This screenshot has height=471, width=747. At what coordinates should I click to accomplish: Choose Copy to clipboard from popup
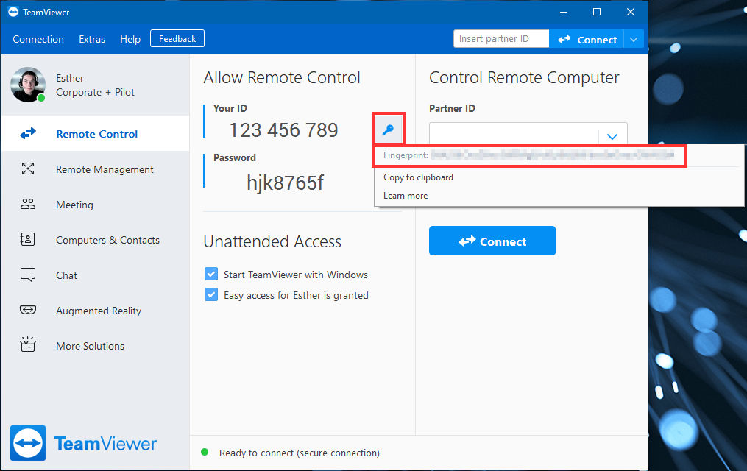418,177
